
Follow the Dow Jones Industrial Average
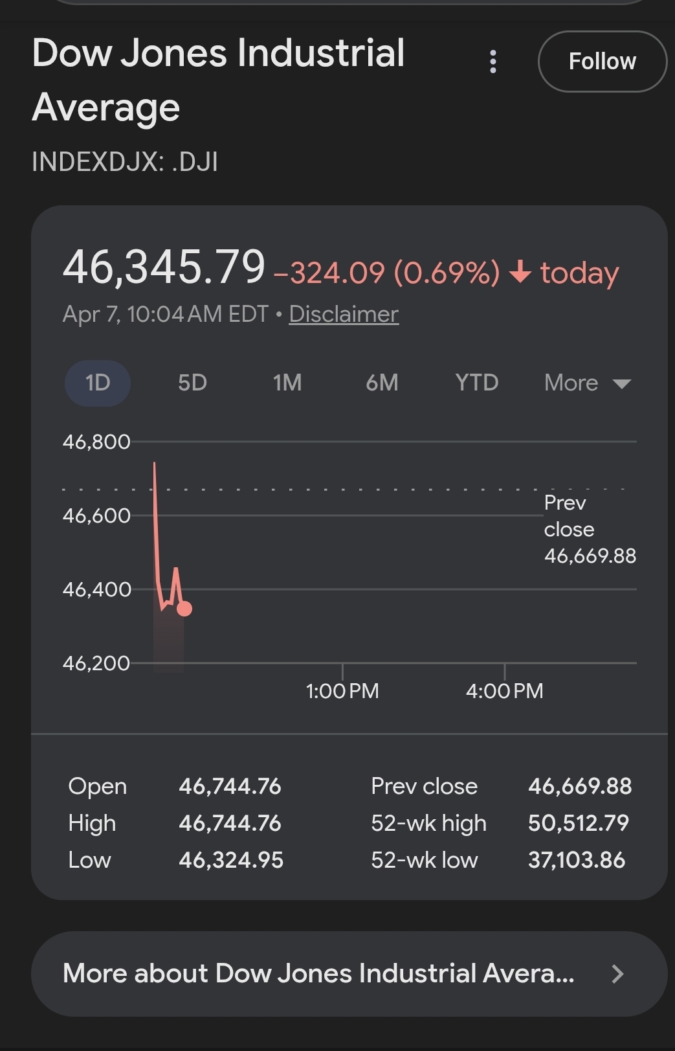602,62
